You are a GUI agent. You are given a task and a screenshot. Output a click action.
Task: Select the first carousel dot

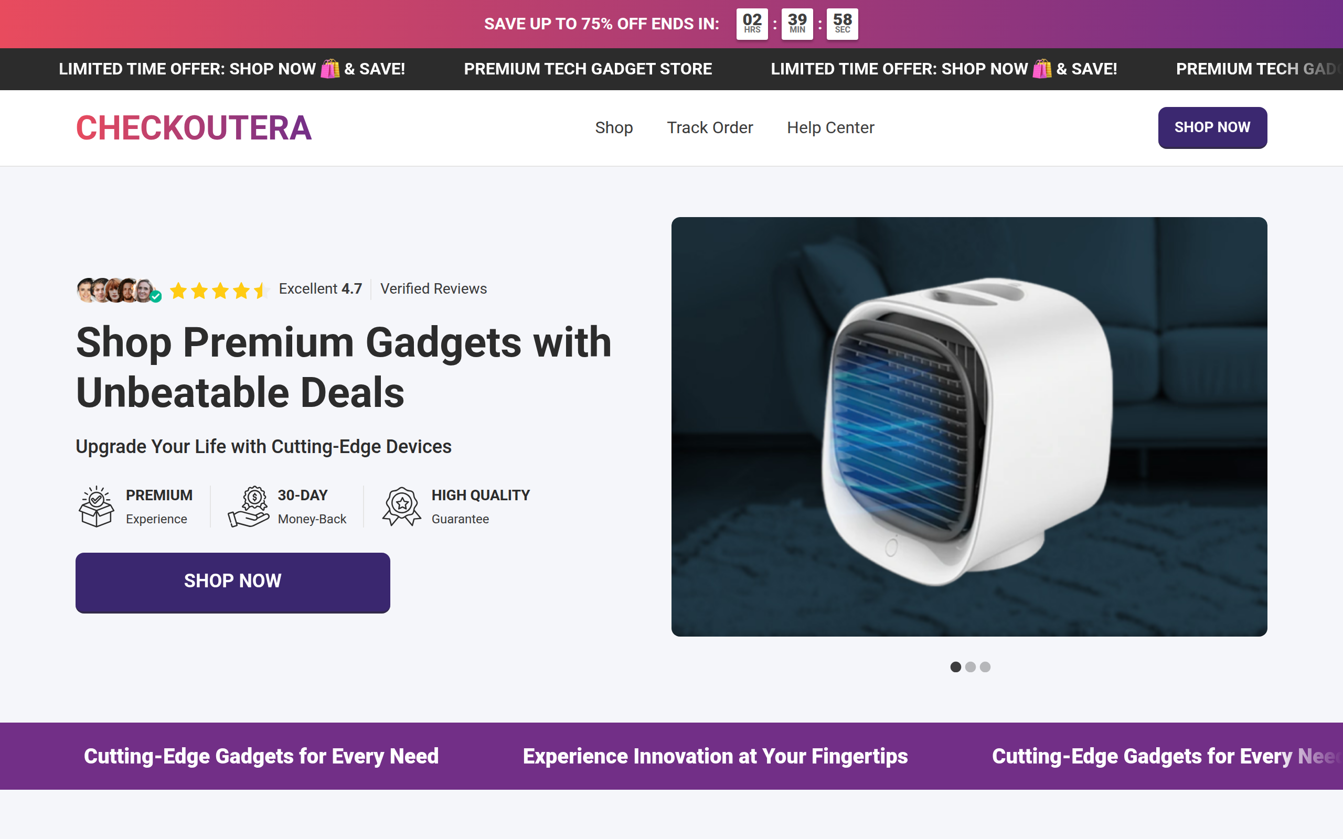955,666
